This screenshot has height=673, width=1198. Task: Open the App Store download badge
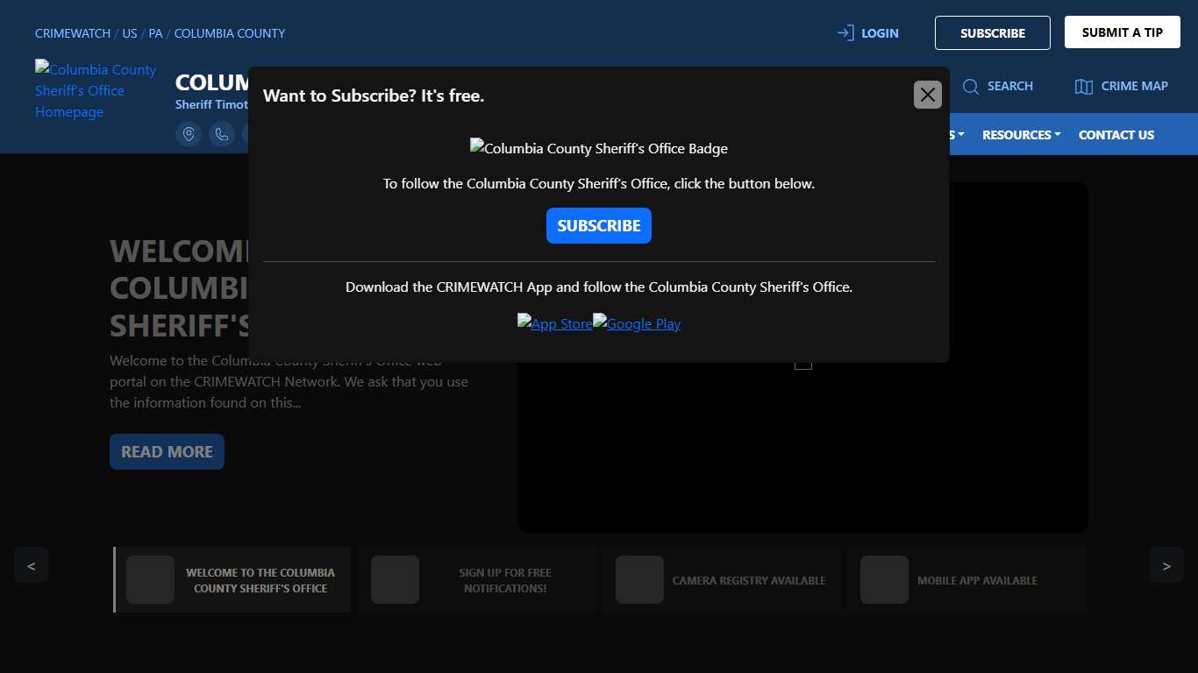click(x=554, y=323)
